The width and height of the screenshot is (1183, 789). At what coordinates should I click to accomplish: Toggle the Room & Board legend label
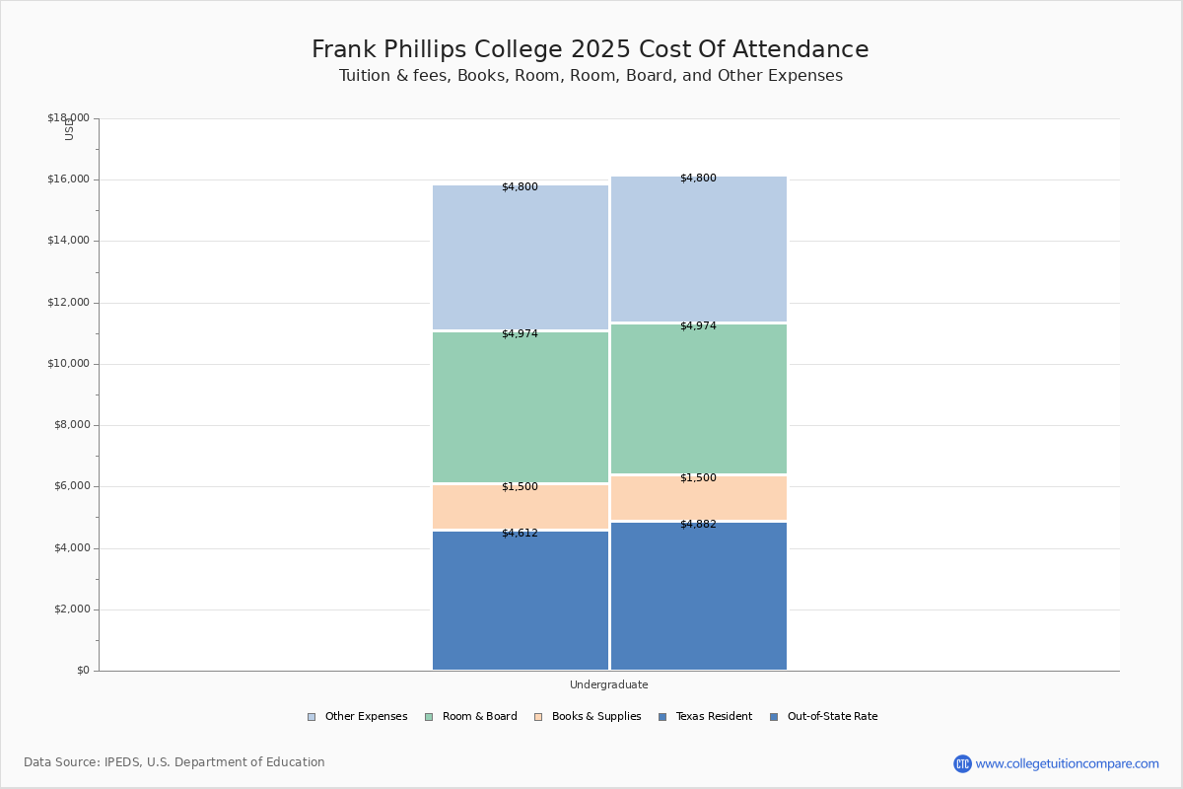coord(480,717)
